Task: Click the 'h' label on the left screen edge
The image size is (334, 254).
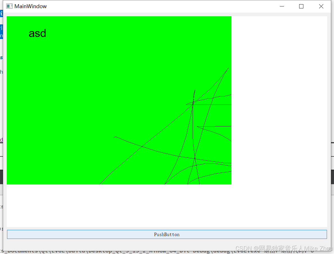Action: [1, 72]
